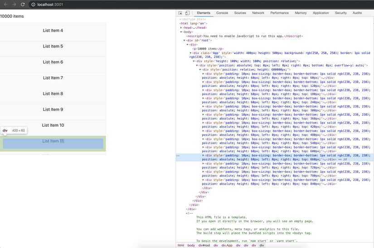Reload the page with refresh icon

(x=23, y=5)
